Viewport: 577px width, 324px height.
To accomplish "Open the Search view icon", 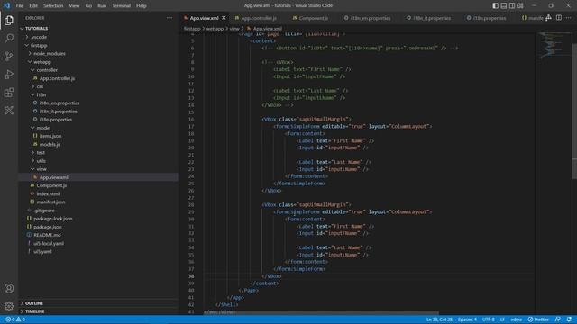I will pos(9,38).
